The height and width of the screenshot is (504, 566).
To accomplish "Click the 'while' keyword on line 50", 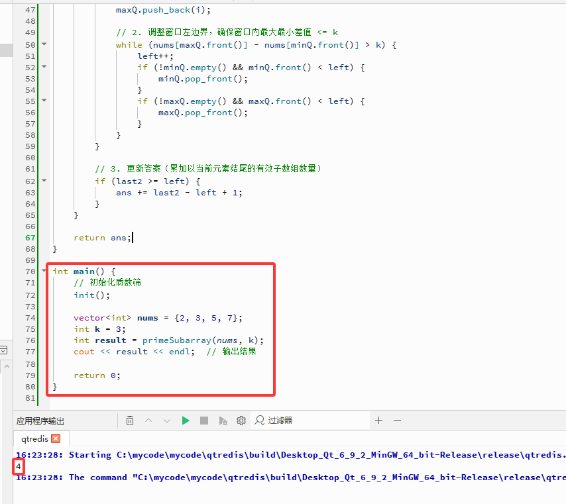I will click(x=129, y=45).
